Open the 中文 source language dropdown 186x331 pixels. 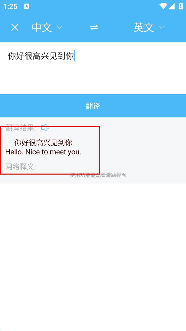(x=47, y=28)
